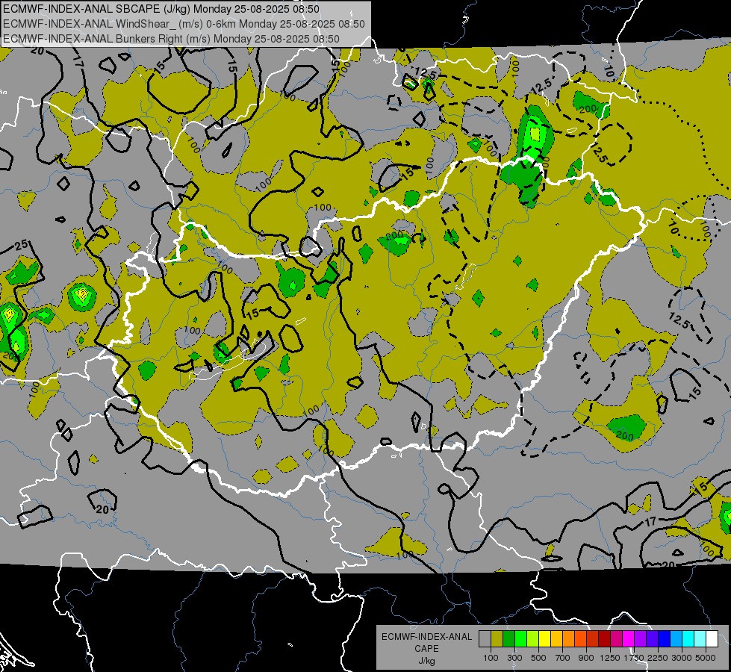Click the 100 legend scale value
Image resolution: width=731 pixels, height=672 pixels.
491,658
